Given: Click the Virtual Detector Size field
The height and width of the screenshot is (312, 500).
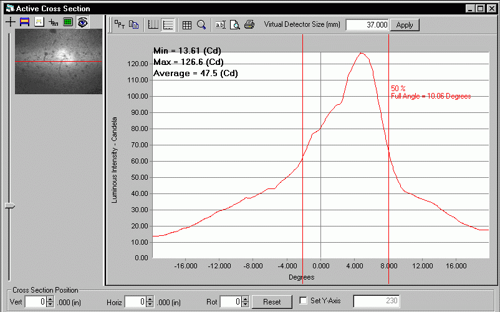Looking at the screenshot, I should (367, 24).
